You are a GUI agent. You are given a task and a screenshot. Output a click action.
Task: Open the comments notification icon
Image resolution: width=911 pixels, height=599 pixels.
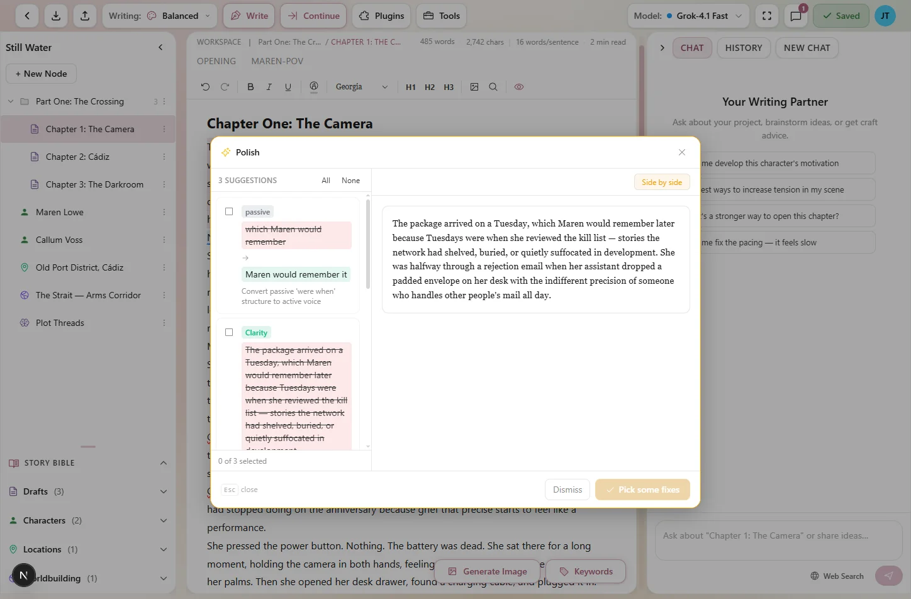pos(796,16)
